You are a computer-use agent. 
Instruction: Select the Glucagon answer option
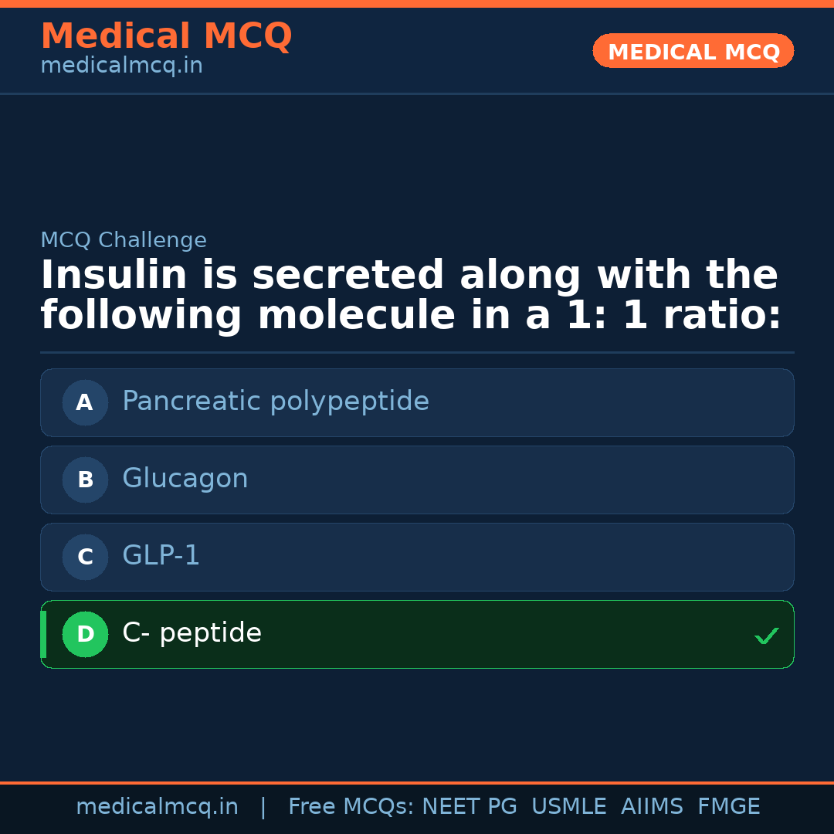(x=185, y=479)
